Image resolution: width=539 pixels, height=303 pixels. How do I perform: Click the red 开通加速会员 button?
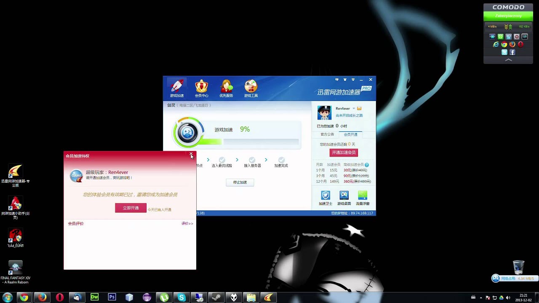tap(344, 152)
